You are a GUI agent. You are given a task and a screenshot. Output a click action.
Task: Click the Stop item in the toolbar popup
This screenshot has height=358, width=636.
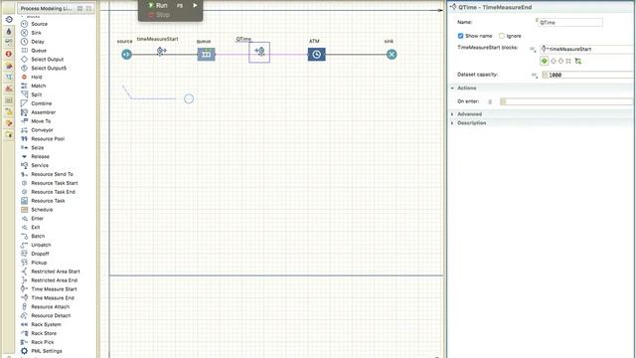click(x=159, y=15)
